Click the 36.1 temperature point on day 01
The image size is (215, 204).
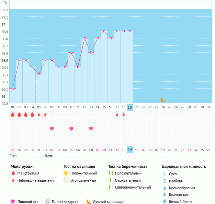(13, 88)
